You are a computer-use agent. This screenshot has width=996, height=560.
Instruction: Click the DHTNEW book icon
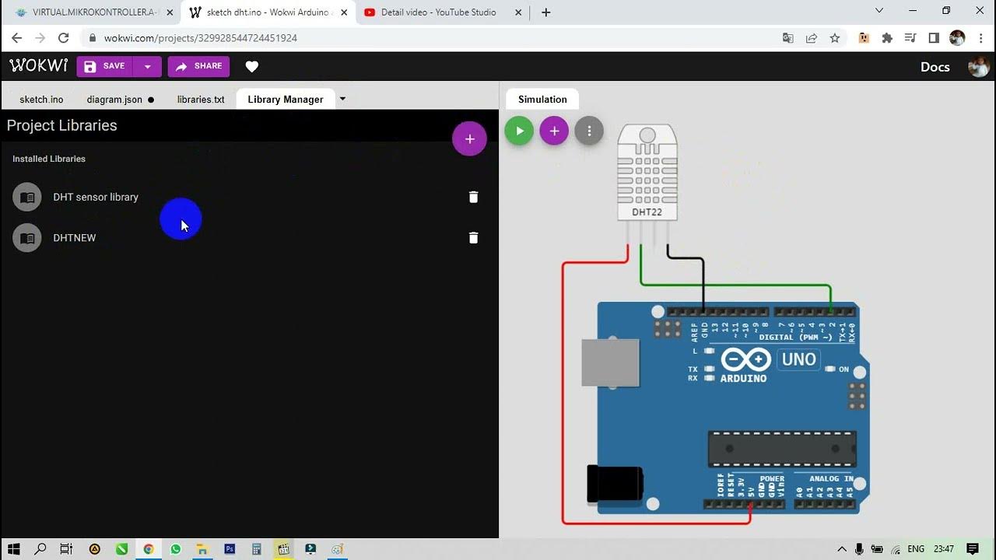click(x=27, y=238)
